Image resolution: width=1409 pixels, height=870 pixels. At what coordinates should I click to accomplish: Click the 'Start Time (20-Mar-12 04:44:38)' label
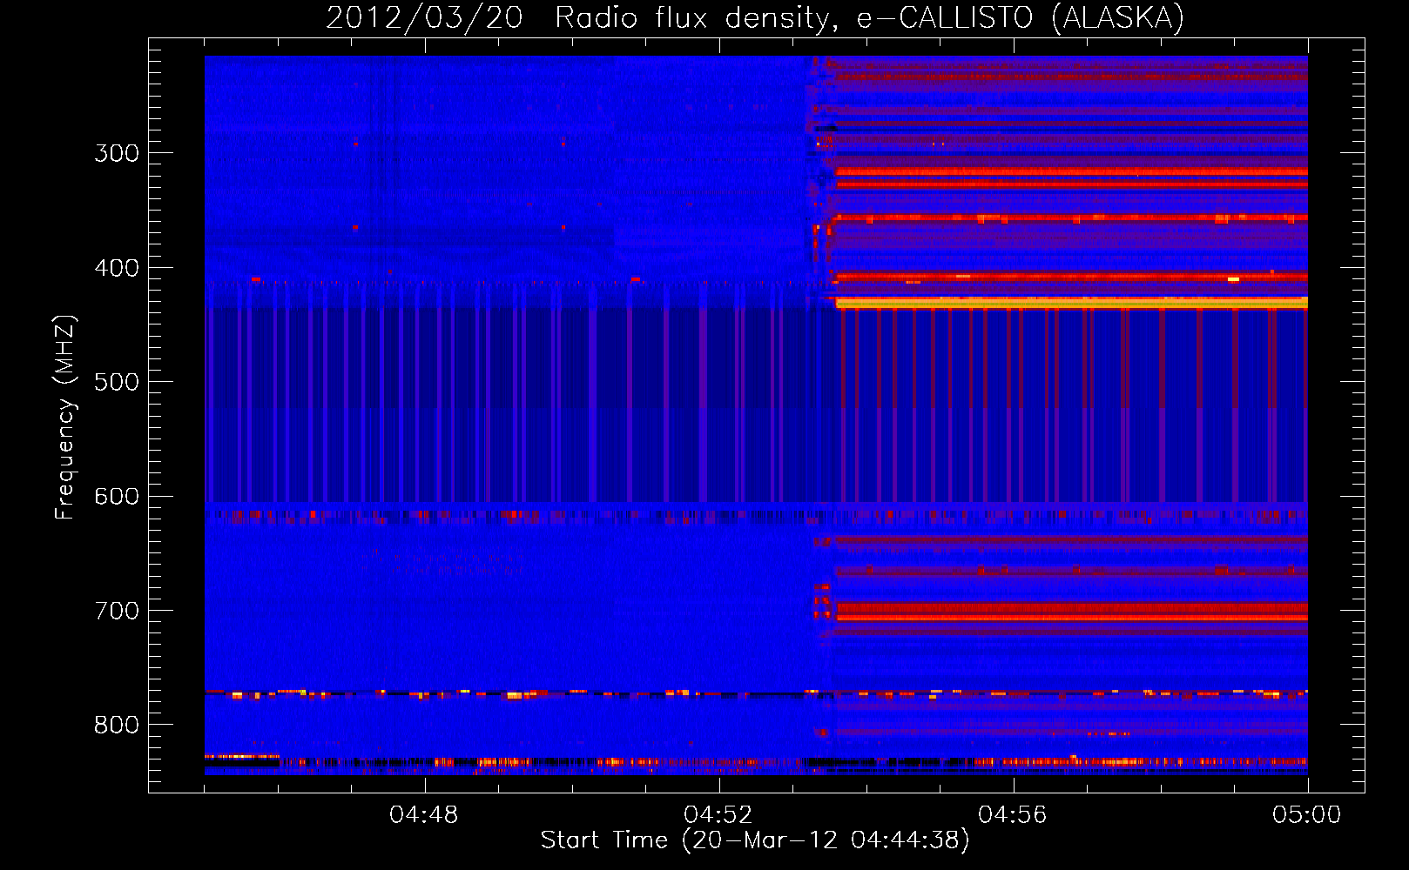pos(755,840)
